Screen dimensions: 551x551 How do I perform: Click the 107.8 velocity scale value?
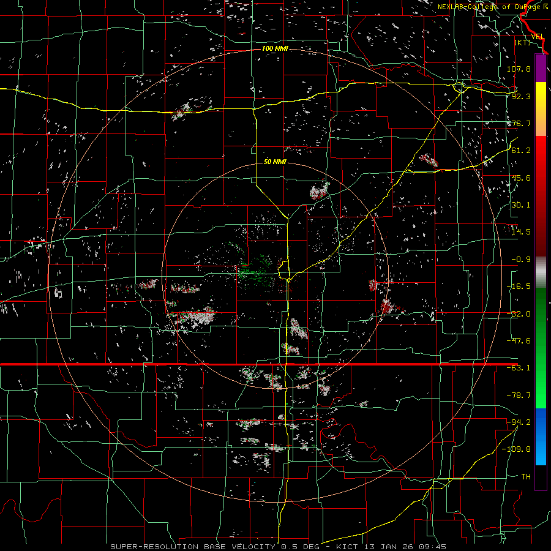point(519,69)
